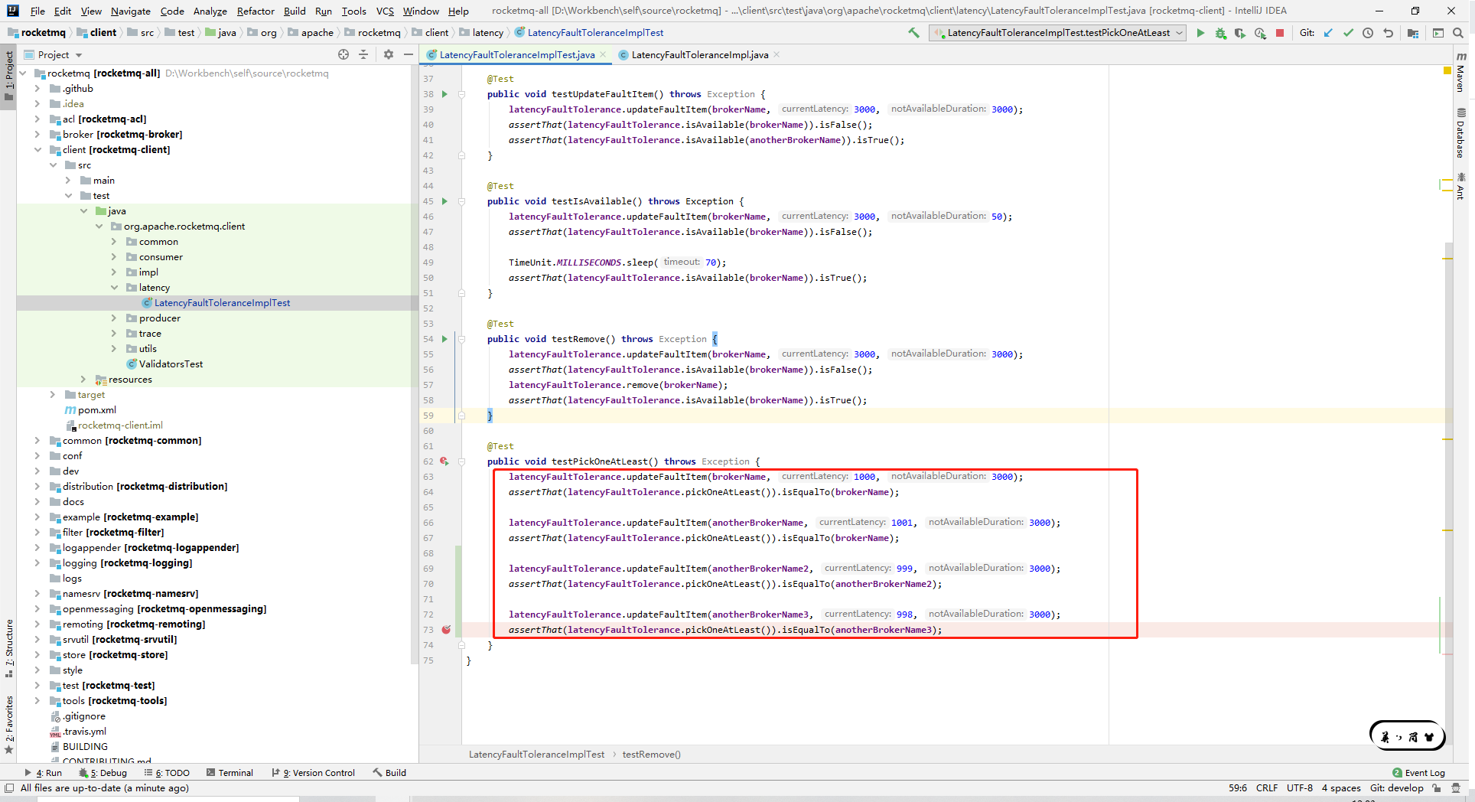Open the Terminal tool window
The height and width of the screenshot is (802, 1475).
pyautogui.click(x=229, y=772)
